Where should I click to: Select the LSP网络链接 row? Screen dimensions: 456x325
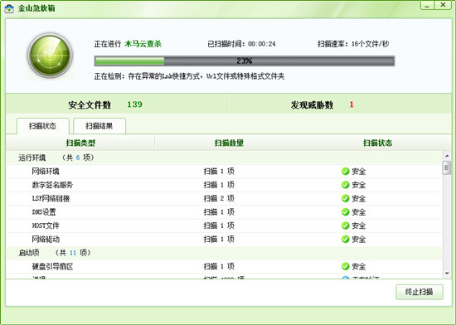click(x=224, y=198)
